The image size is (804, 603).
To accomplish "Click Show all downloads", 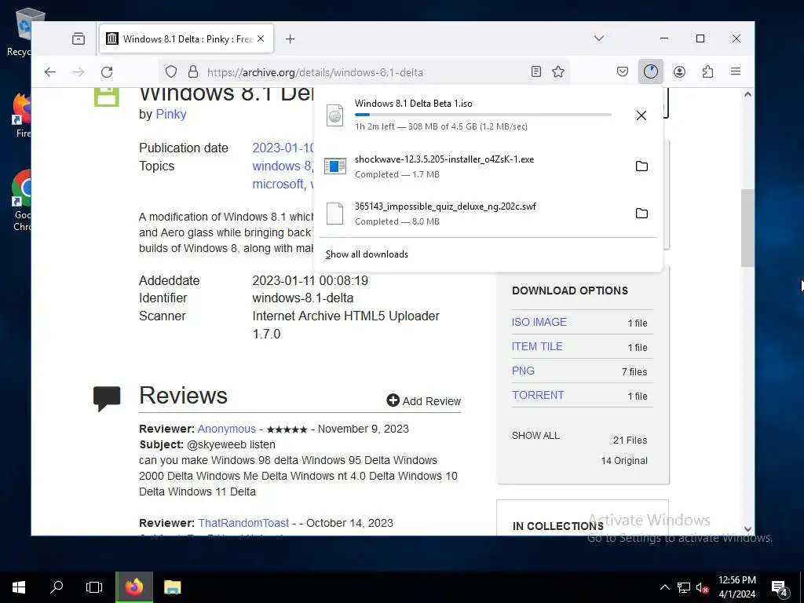I will (367, 254).
